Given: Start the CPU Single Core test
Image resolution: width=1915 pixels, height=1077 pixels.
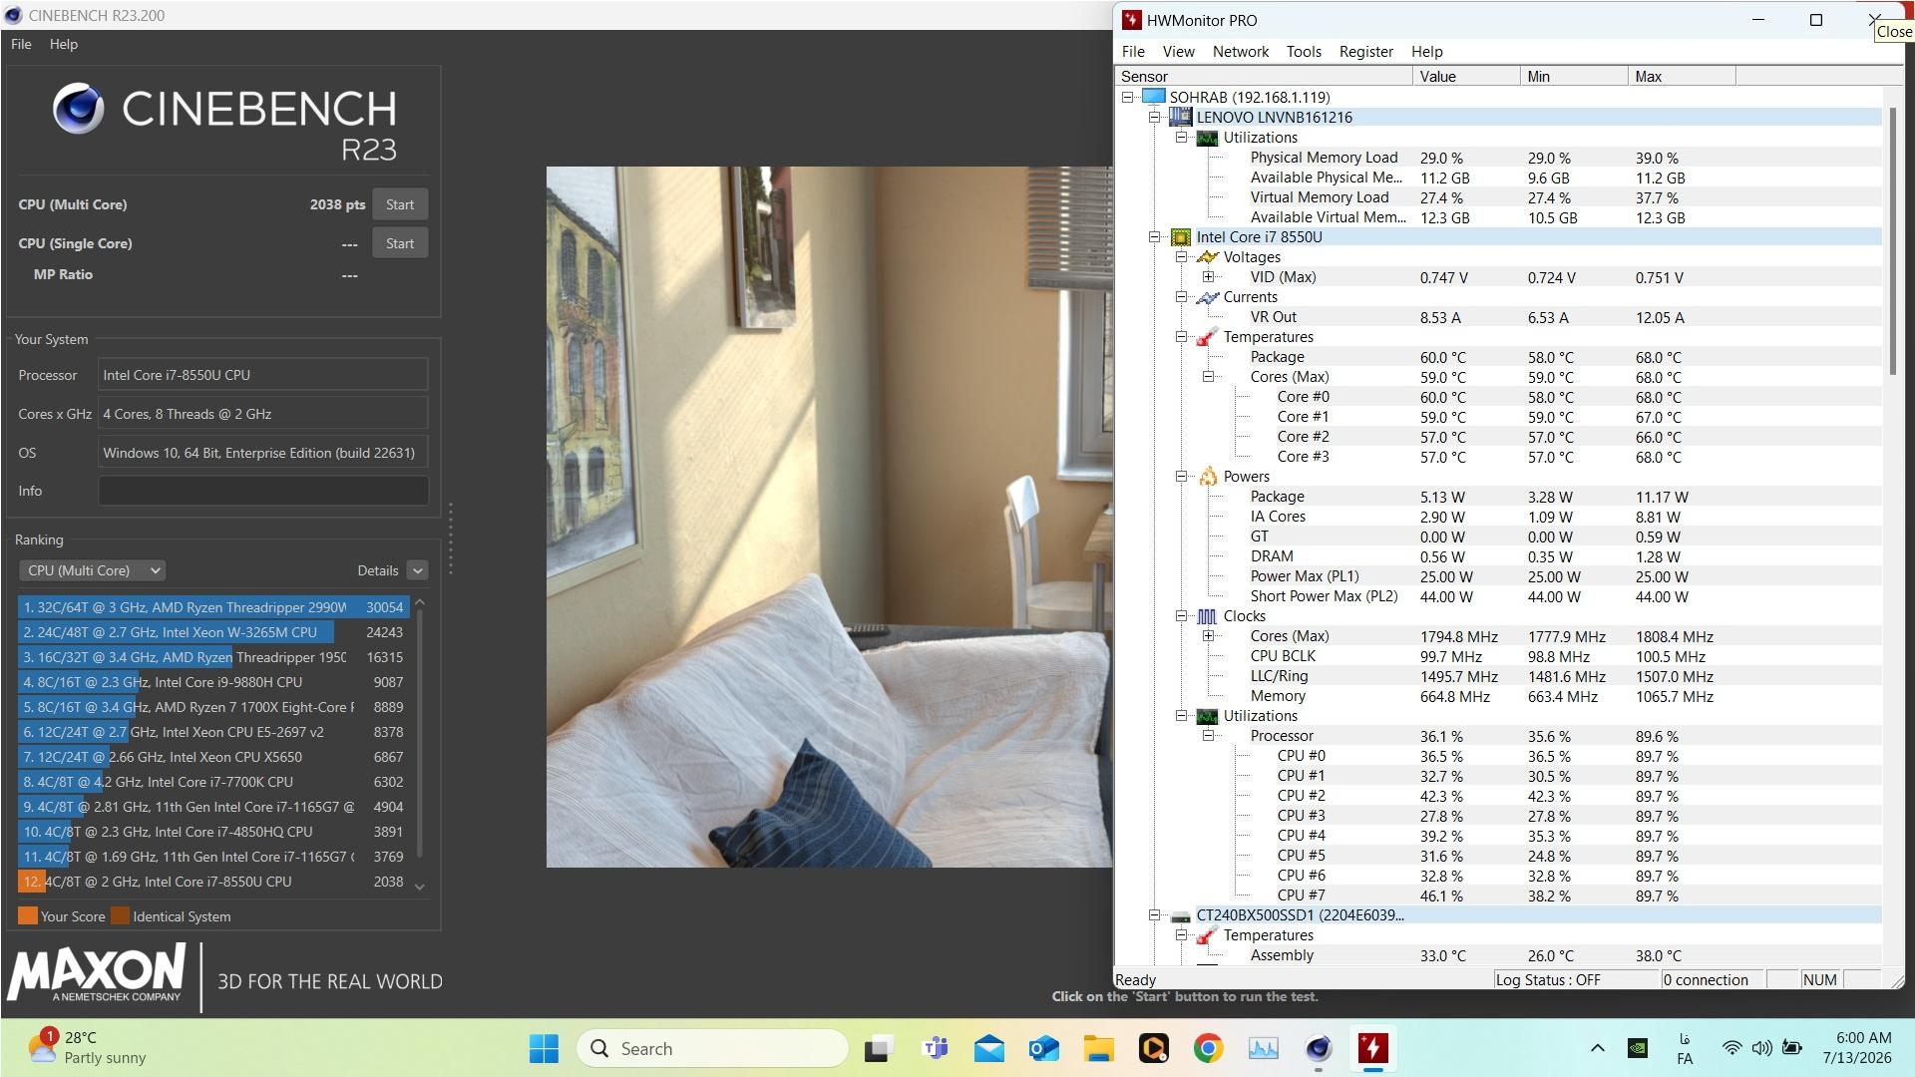Looking at the screenshot, I should pyautogui.click(x=400, y=243).
